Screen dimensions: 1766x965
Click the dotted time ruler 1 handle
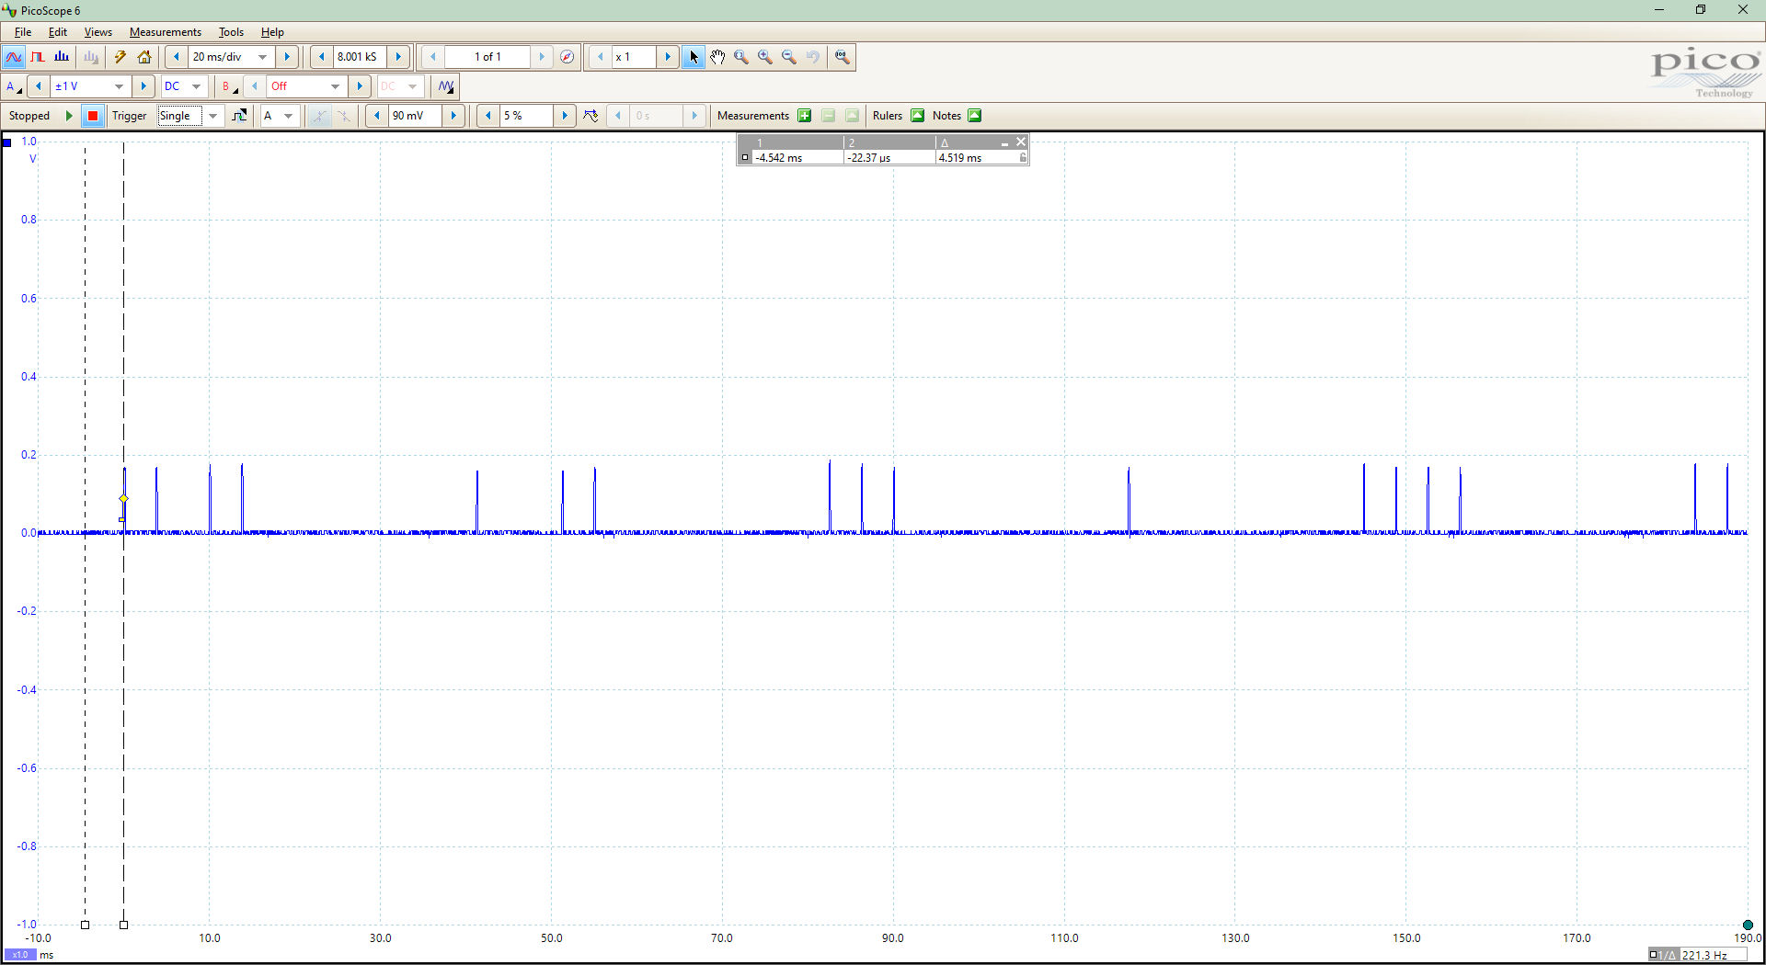pos(85,925)
